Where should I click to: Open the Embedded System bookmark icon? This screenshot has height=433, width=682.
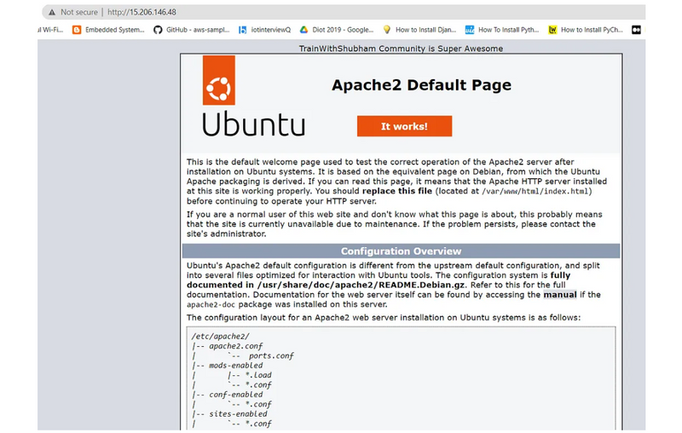click(77, 30)
